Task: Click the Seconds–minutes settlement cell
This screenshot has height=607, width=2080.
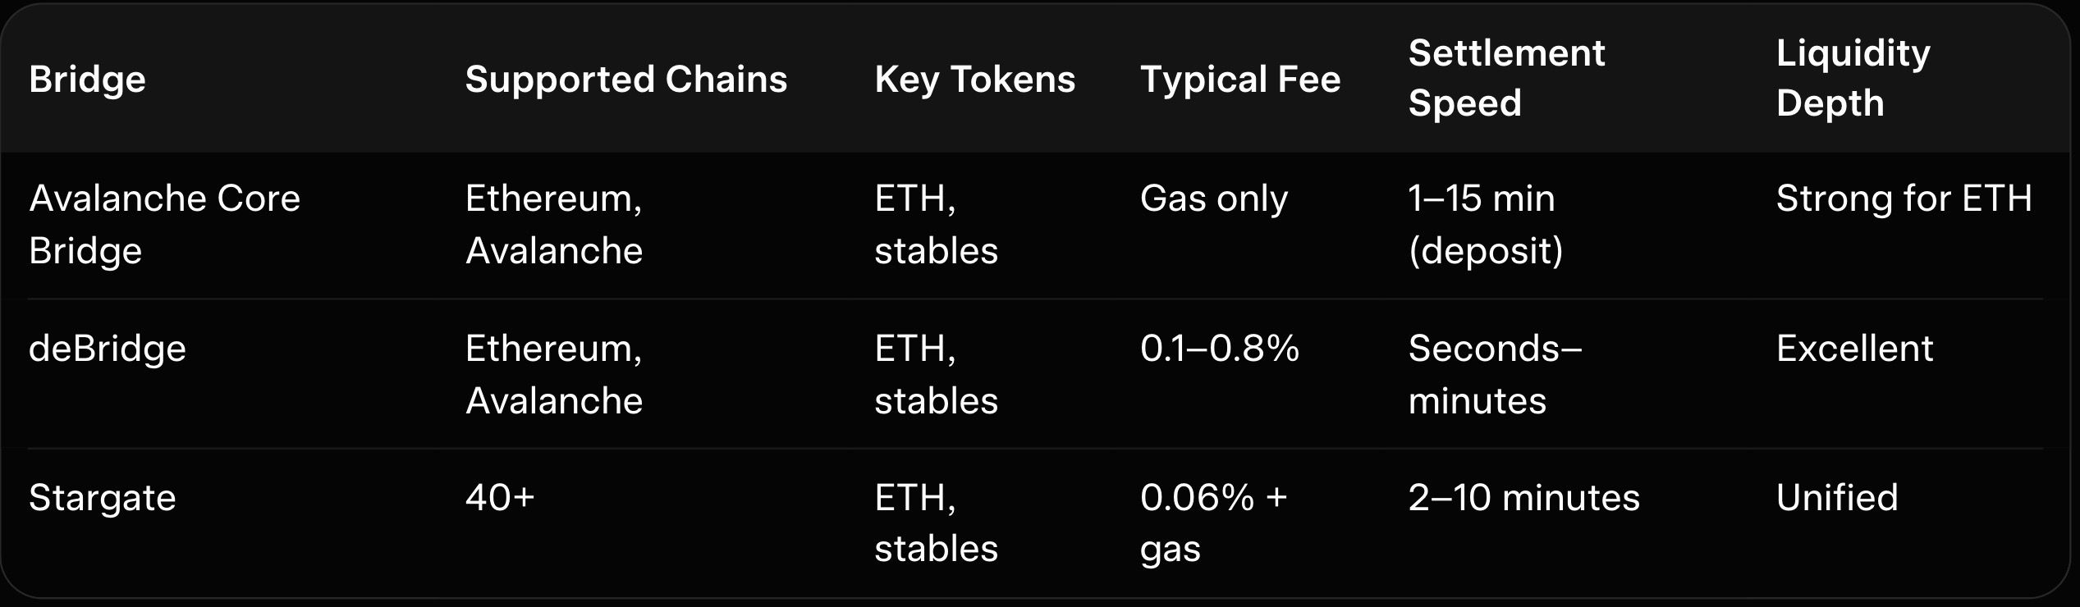Action: point(1494,374)
